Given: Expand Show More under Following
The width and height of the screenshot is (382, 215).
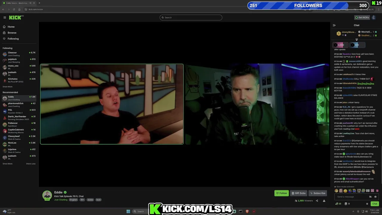Looking at the screenshot, I should click(7, 87).
